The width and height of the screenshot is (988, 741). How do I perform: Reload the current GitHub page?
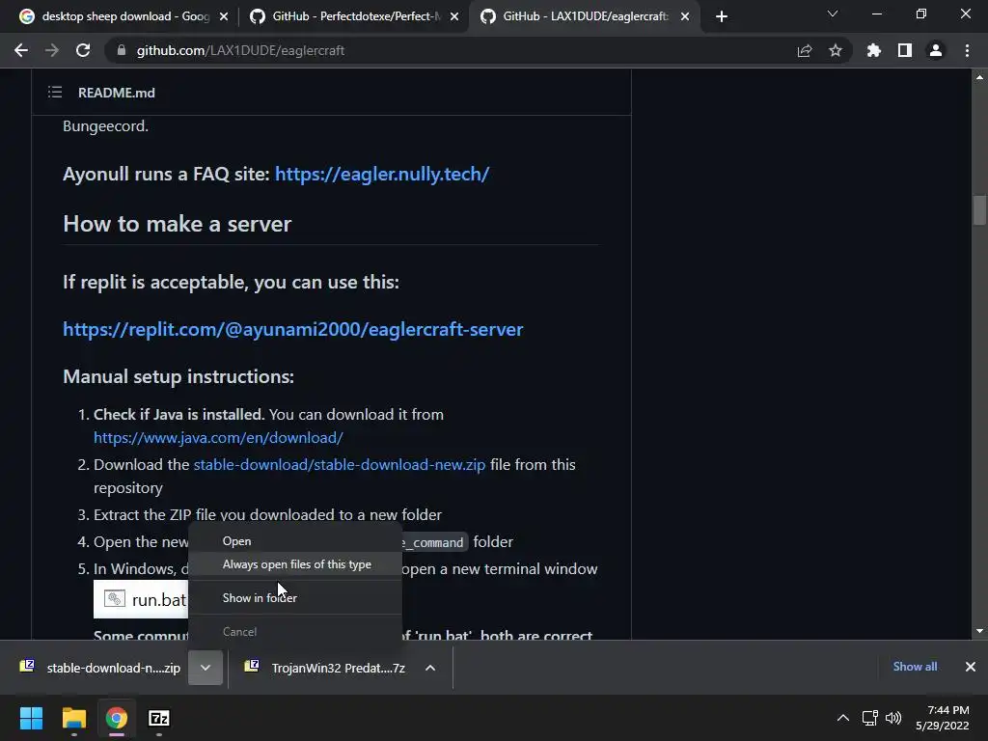coord(83,50)
